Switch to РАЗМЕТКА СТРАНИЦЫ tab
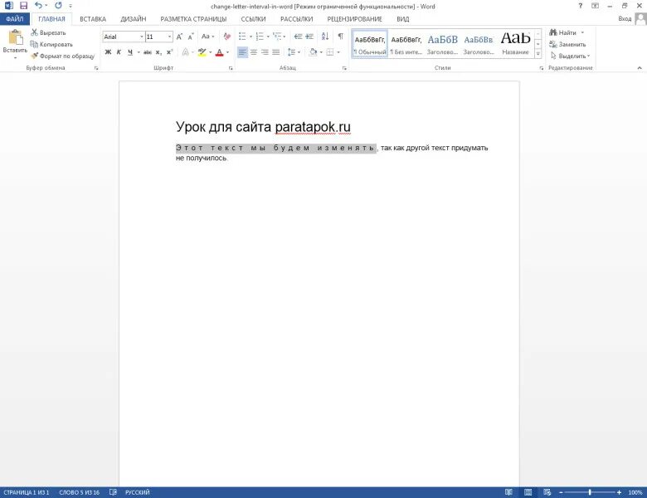Image resolution: width=647 pixels, height=498 pixels. 193,19
